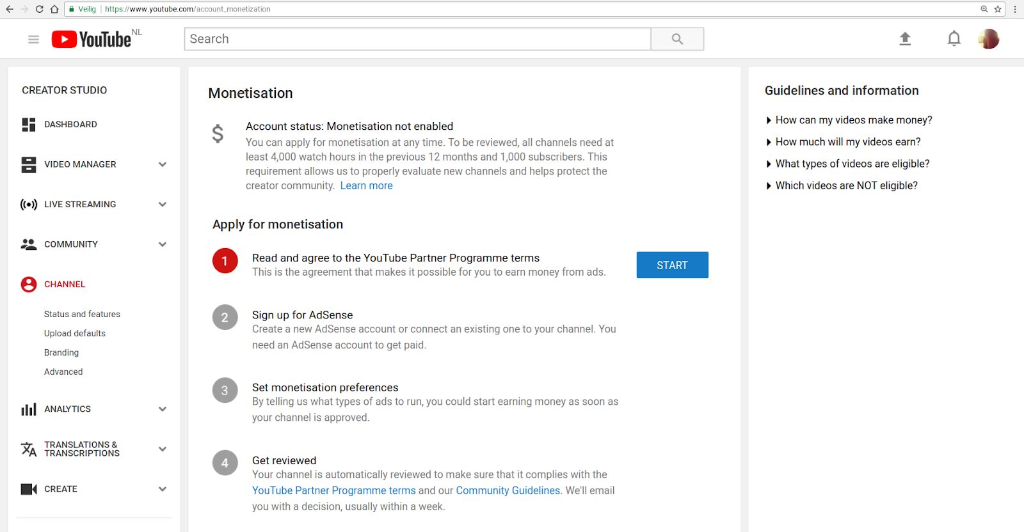Viewport: 1024px width, 532px height.
Task: Click the "Read and agree" step title
Action: pos(396,258)
